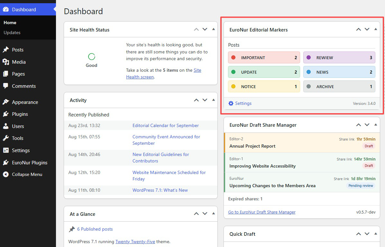Open the Annual Project Report draft share

click(x=252, y=146)
